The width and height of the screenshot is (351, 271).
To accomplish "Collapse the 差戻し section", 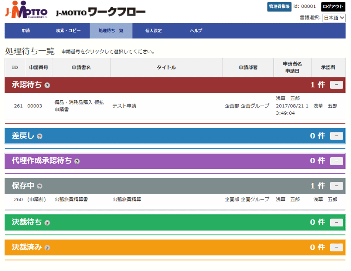I will [336, 136].
